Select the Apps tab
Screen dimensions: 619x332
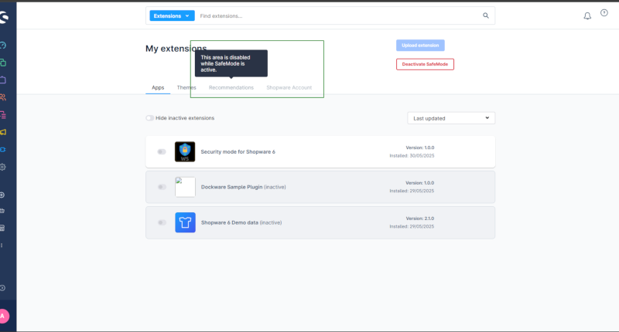click(x=158, y=87)
